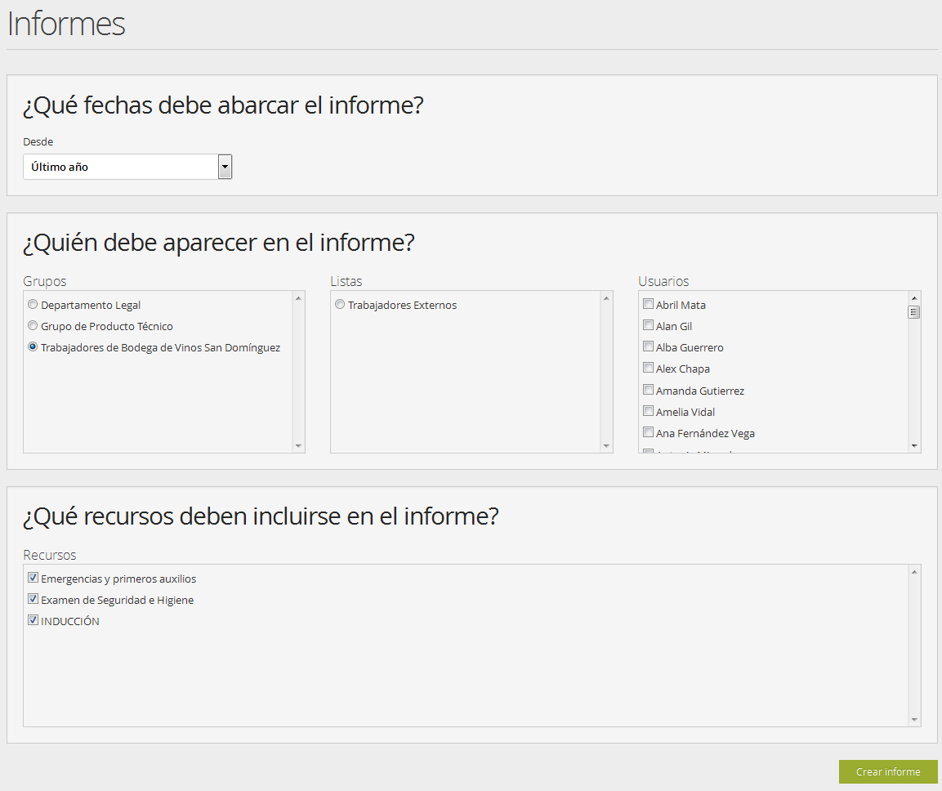The height and width of the screenshot is (791, 942).
Task: Uncheck Examen de Seguridad e Higiene
Action: [x=33, y=599]
